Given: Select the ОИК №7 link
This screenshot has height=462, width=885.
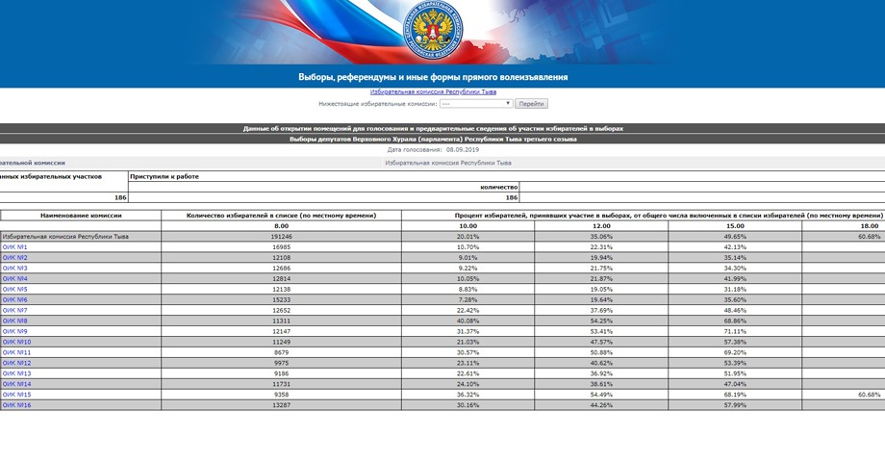Looking at the screenshot, I should click(14, 311).
